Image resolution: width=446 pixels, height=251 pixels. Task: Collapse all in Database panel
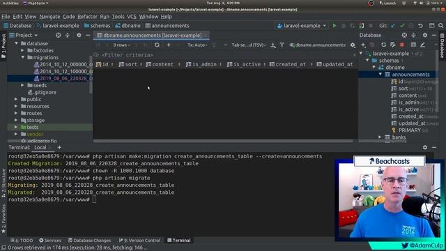[x=413, y=36]
